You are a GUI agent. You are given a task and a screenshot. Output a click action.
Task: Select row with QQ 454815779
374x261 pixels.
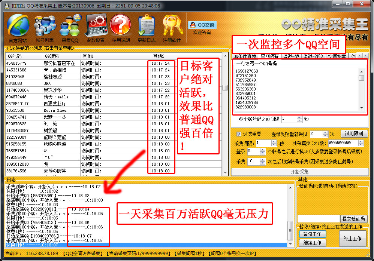pyautogui.click(x=114, y=63)
